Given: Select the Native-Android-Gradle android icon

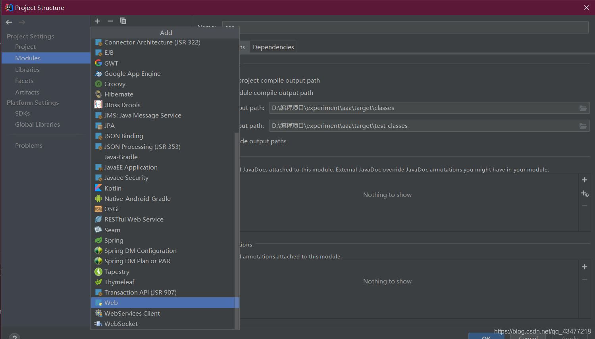Looking at the screenshot, I should [x=98, y=198].
